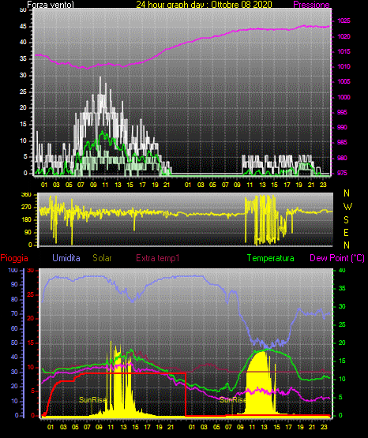Viewport: 368px width, 438px height.
Task: Click the first SunRise marker label
Action: (92, 400)
